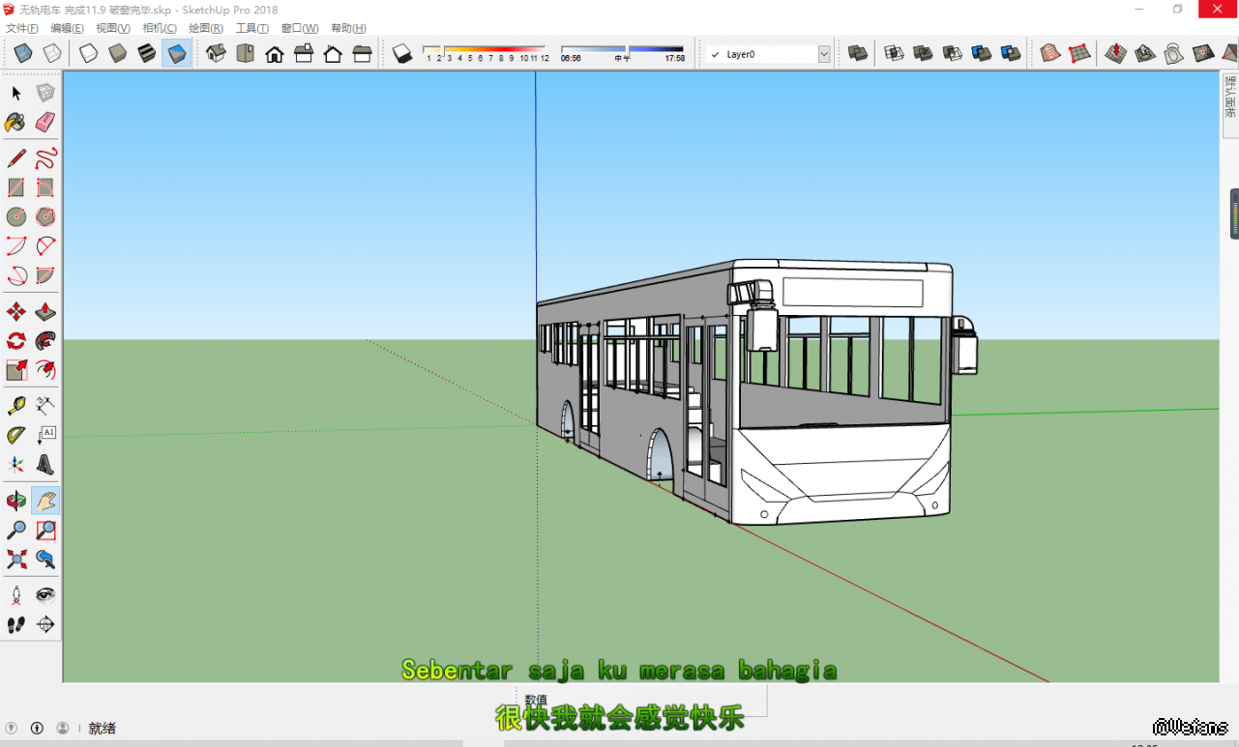
Task: Activate the Orbit camera tool
Action: point(16,501)
